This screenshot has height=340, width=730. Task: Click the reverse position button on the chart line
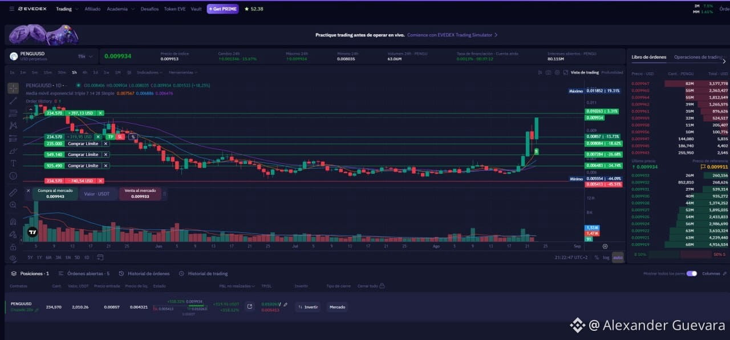tap(133, 137)
